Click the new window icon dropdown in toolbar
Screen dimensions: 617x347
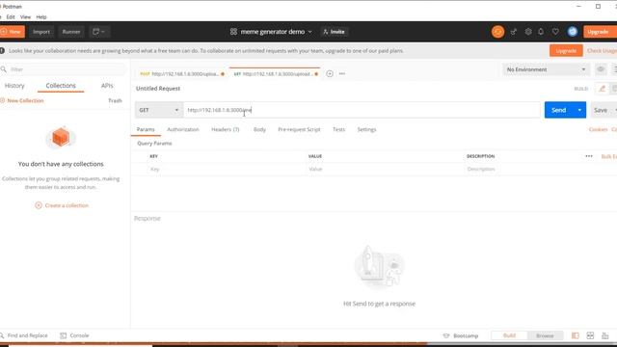(98, 32)
